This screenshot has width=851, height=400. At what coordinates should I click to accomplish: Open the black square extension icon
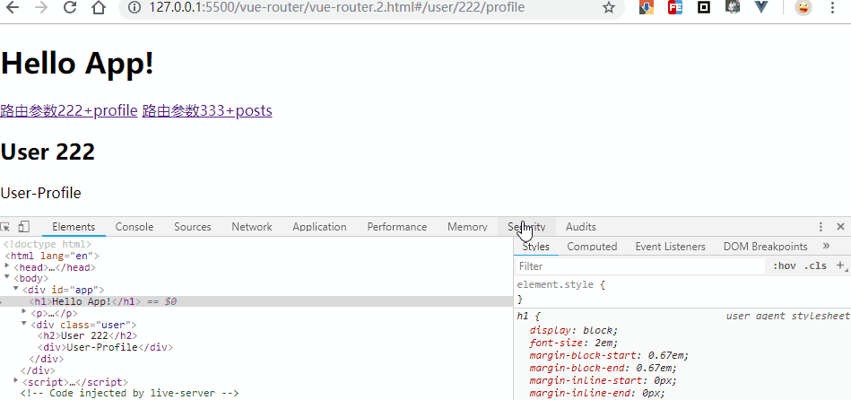click(x=704, y=7)
